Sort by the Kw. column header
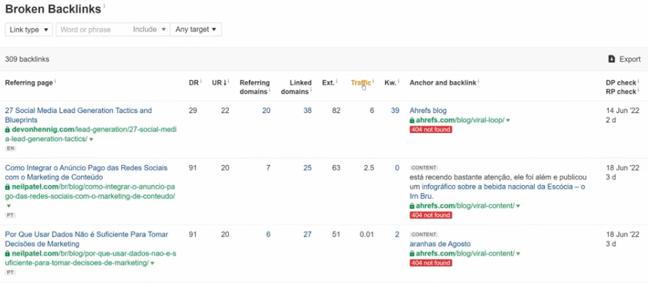The height and width of the screenshot is (285, 648). coord(390,82)
